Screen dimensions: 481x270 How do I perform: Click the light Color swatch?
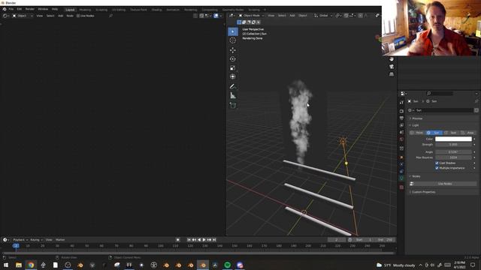(x=453, y=139)
